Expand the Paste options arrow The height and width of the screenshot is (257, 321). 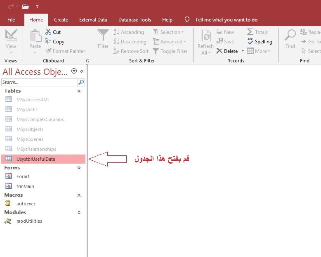tap(35, 53)
